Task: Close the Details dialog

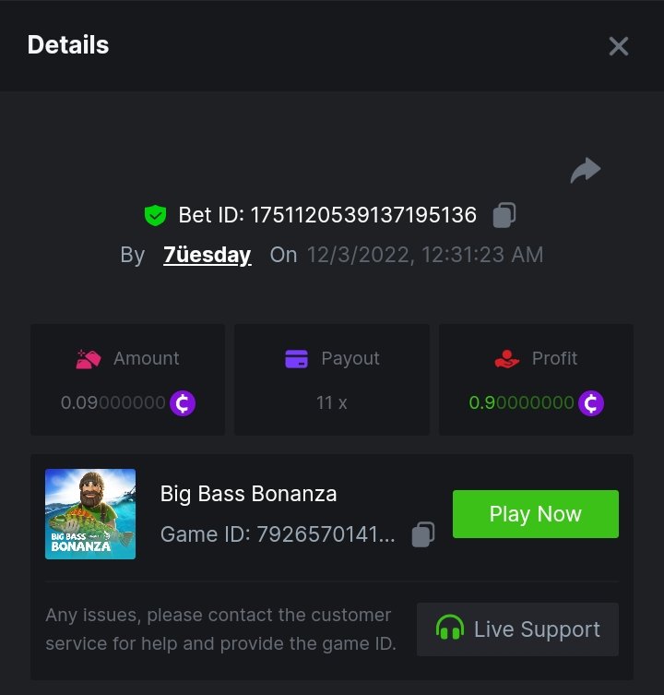Action: 618,46
